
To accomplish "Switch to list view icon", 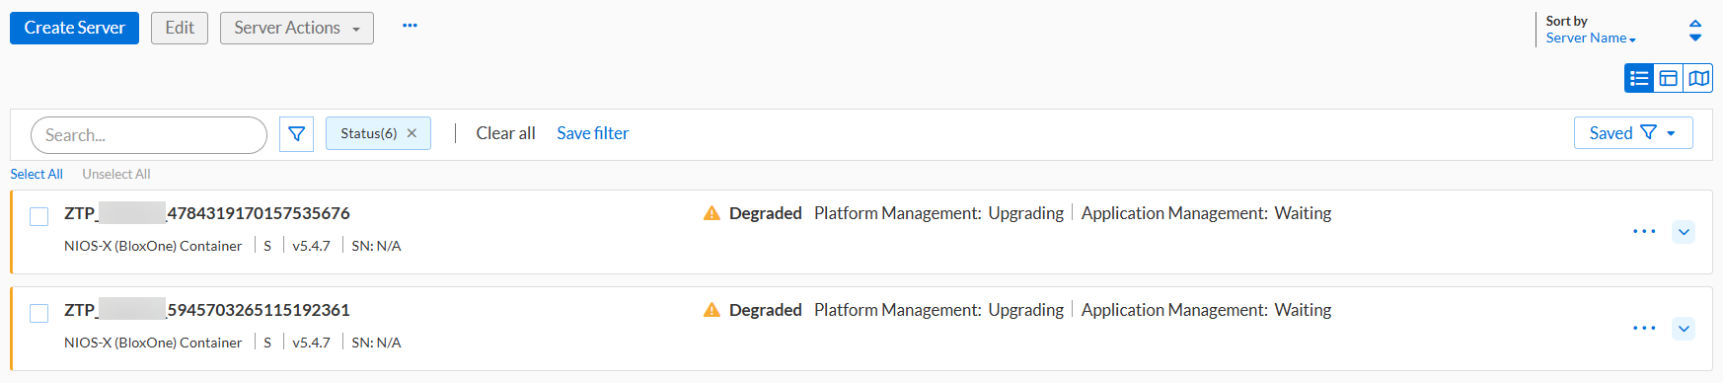I will coord(1639,78).
